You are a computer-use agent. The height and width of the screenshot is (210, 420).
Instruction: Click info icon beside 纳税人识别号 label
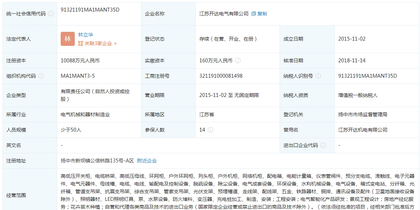318,76
